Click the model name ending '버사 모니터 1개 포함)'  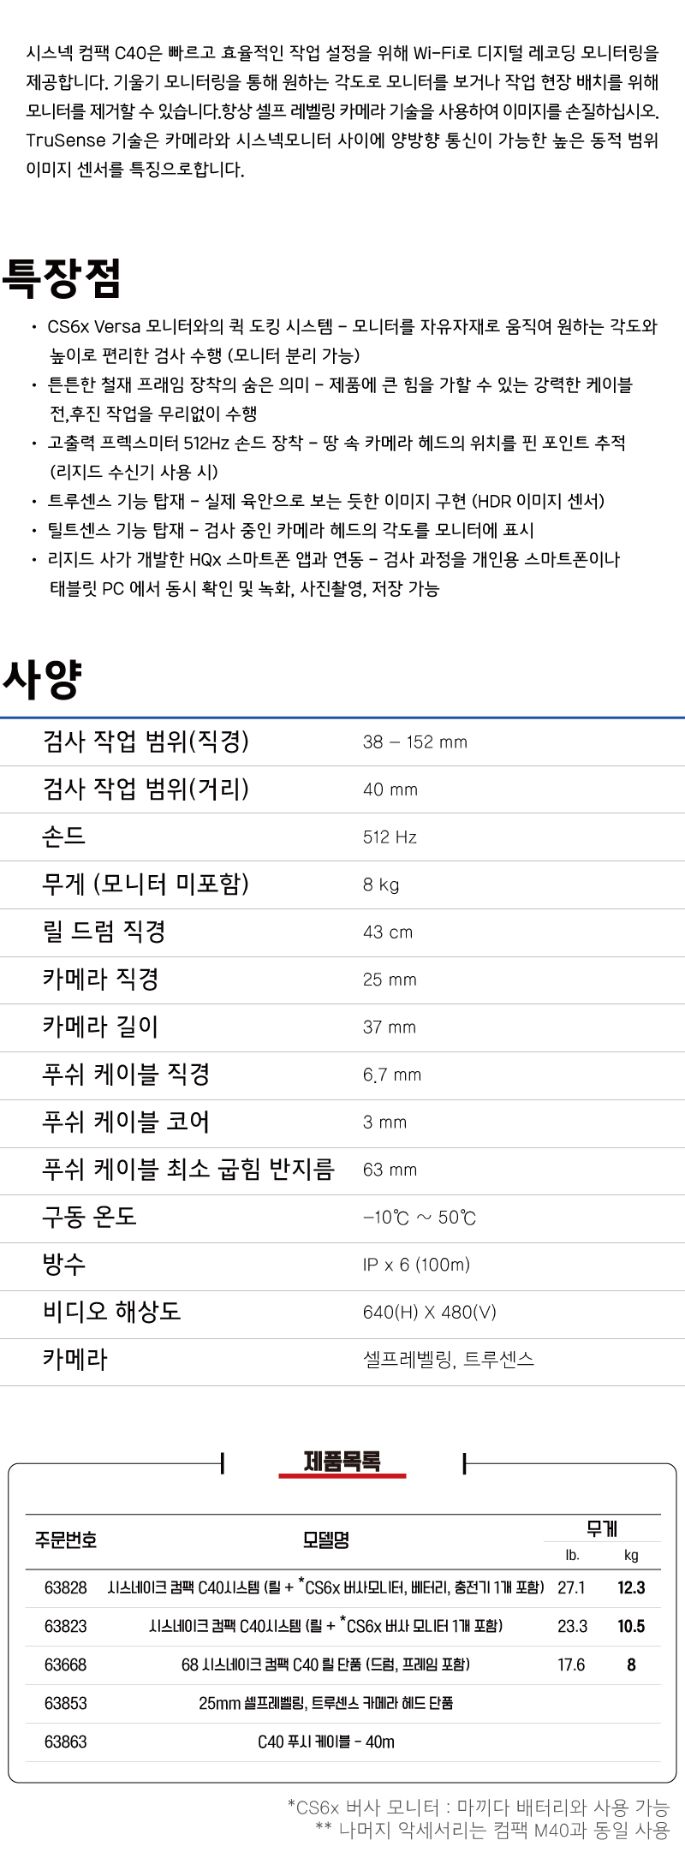pos(325,1626)
